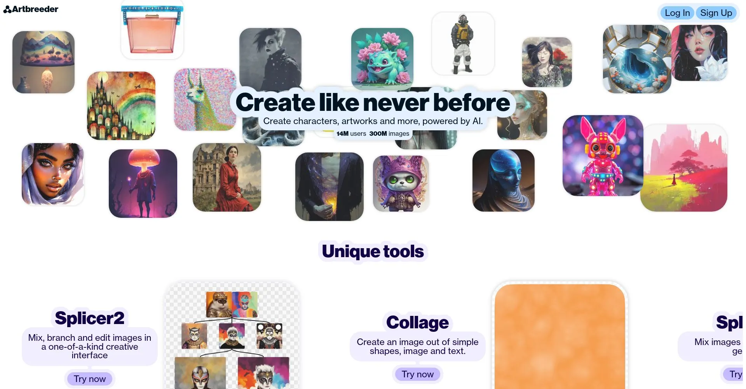Open the Log In button
Screen dimensions: 746x389
(x=677, y=13)
